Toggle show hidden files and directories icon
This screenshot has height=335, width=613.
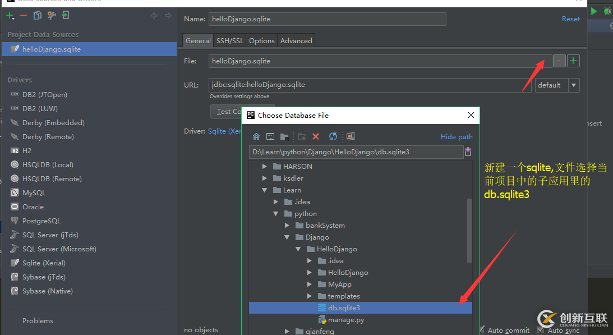351,136
